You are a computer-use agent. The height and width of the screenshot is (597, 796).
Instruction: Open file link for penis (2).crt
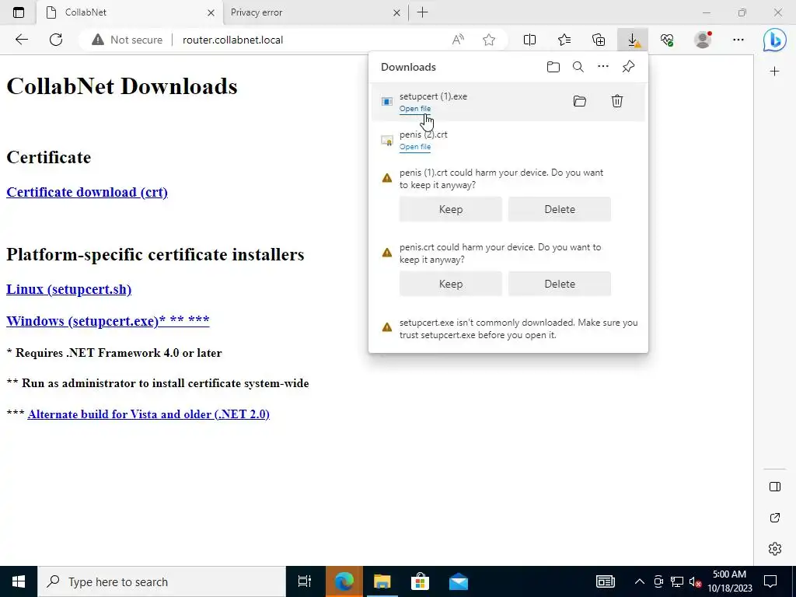[x=415, y=147]
